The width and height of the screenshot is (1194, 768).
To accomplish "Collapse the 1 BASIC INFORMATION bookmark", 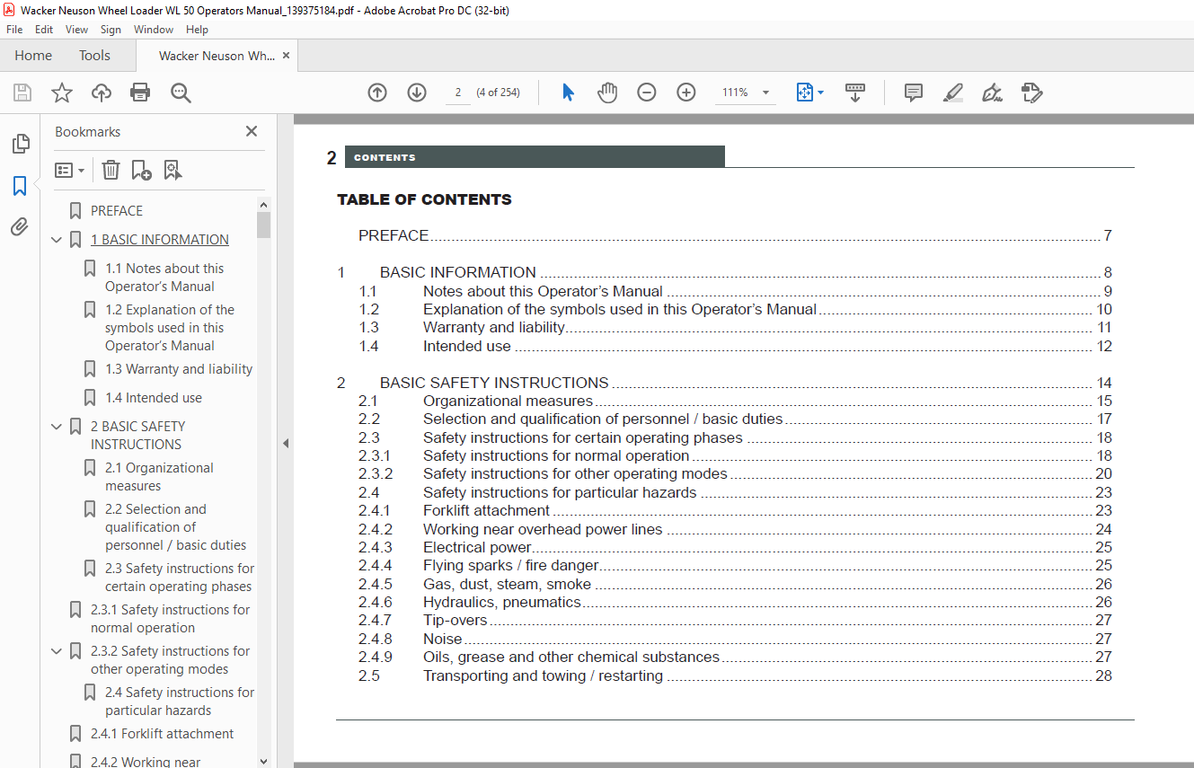I will pyautogui.click(x=57, y=240).
